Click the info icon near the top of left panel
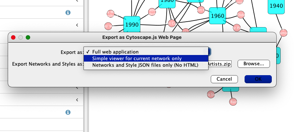306x132 pixels. click(x=68, y=13)
